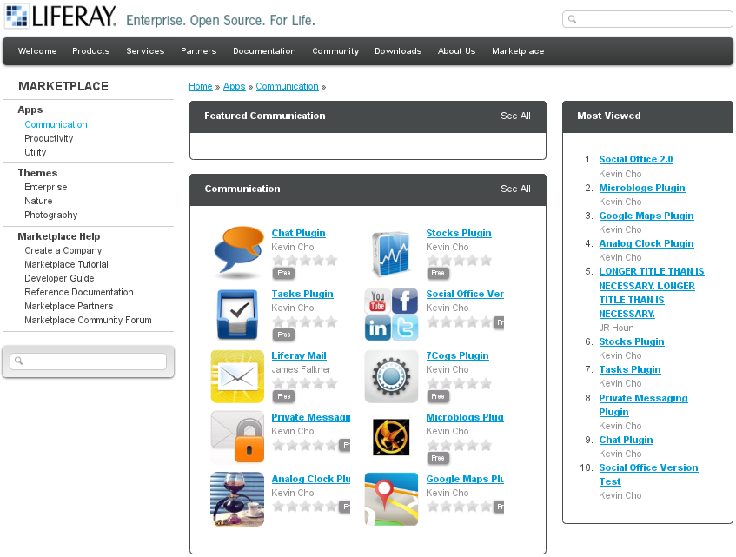The width and height of the screenshot is (736, 557).
Task: Open the Marketplace menu item
Action: pyautogui.click(x=518, y=51)
